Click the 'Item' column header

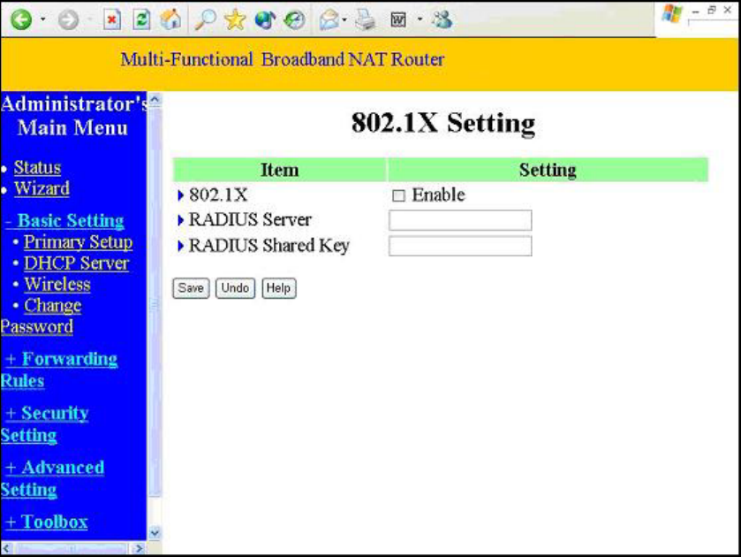(x=280, y=170)
